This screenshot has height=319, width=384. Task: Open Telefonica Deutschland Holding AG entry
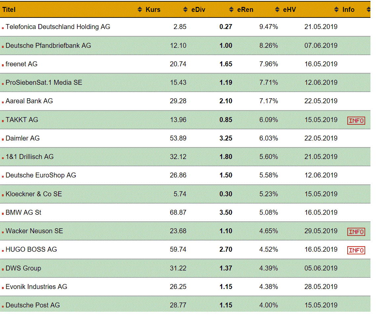tap(58, 27)
